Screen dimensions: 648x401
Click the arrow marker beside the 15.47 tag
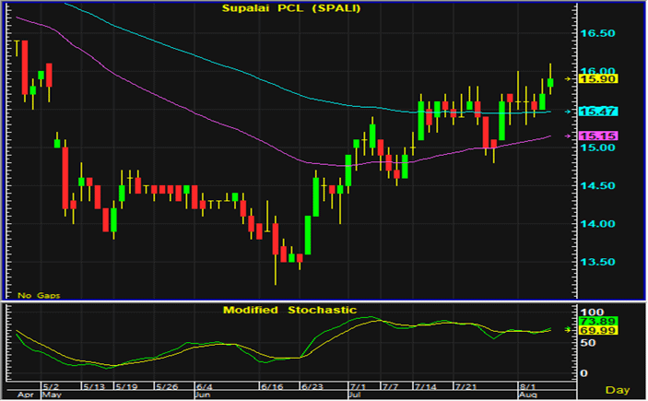[x=569, y=112]
